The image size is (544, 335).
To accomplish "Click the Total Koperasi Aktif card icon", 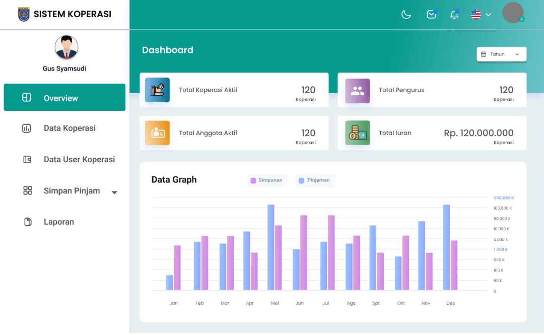I will [x=157, y=90].
